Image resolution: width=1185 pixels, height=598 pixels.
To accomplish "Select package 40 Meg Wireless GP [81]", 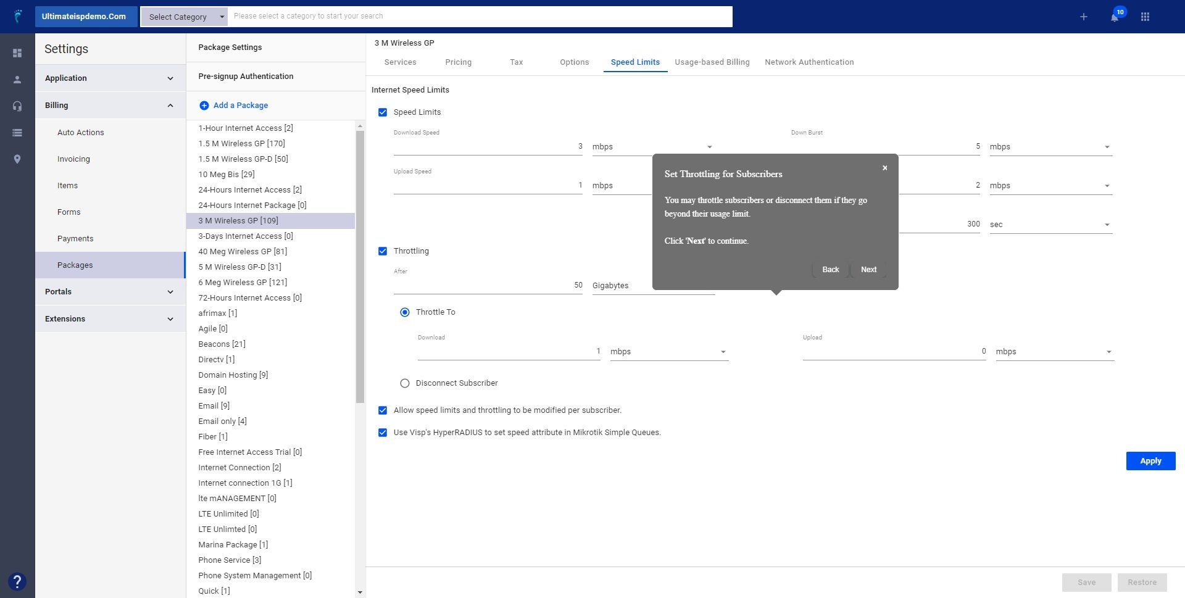I will tap(271, 252).
